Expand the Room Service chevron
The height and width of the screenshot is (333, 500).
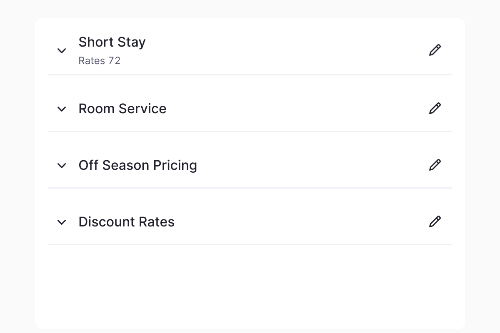tap(62, 109)
